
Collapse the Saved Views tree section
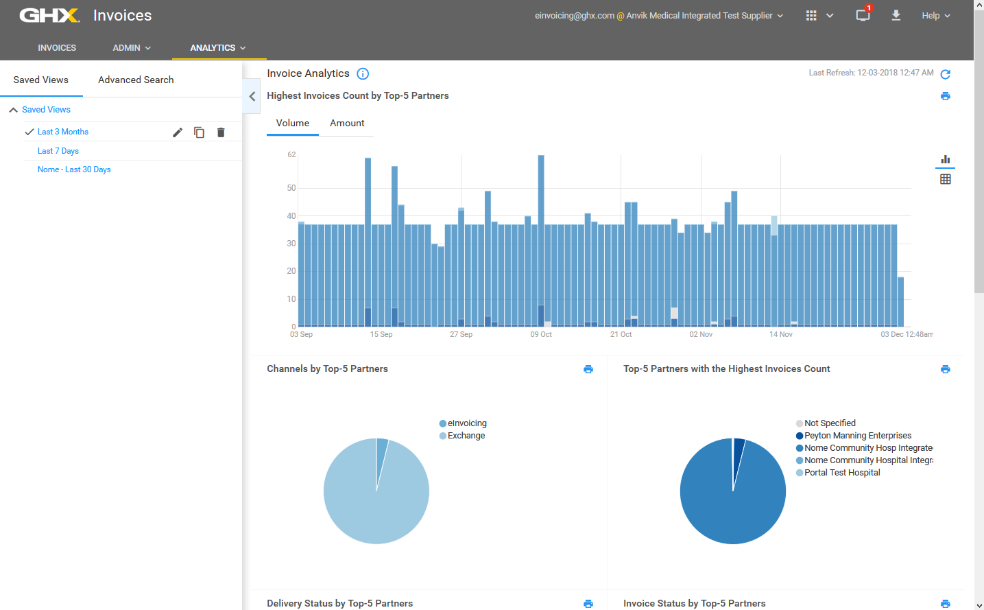click(13, 110)
